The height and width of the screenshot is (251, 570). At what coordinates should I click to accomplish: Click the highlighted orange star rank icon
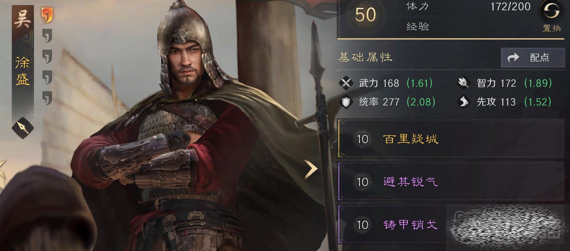[47, 15]
